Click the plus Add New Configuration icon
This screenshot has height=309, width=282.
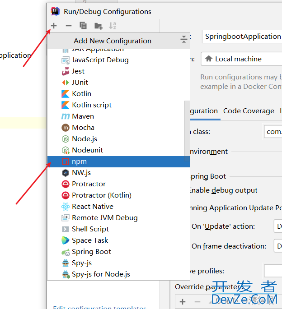54,26
